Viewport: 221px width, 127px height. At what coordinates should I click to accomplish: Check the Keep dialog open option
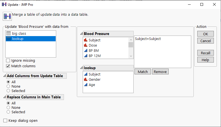click(5, 121)
